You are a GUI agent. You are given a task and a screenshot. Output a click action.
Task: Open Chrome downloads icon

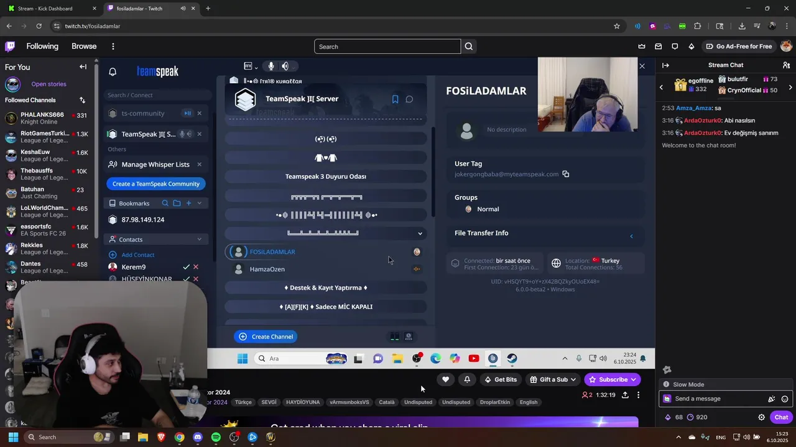742,26
